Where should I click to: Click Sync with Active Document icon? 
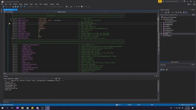click(176, 12)
